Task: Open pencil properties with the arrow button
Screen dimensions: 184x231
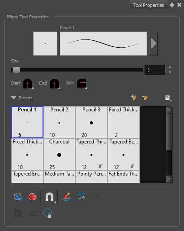Action: [x=154, y=43]
